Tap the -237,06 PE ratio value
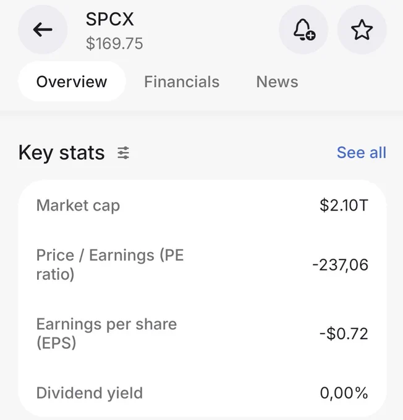Image resolution: width=403 pixels, height=420 pixels. click(x=340, y=265)
